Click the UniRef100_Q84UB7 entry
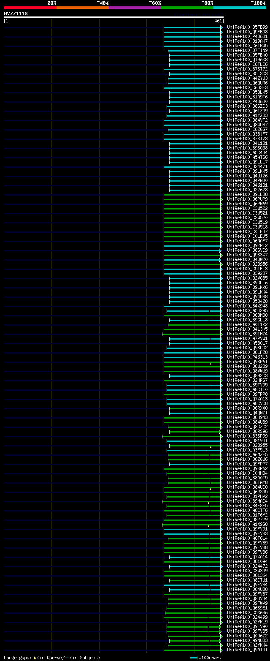Viewport: 270px width, 661px height. point(247,125)
